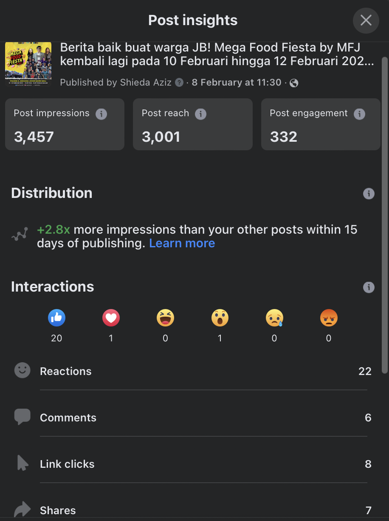Image resolution: width=389 pixels, height=521 pixels.
Task: Open the Distribution section info icon
Action: click(369, 194)
